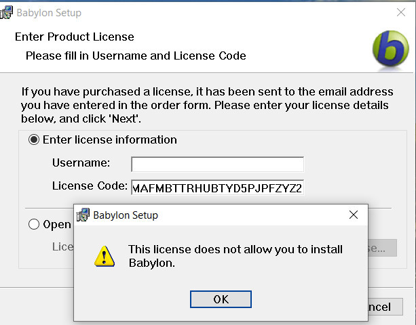Select the partially hidden Open radio button
This screenshot has width=416, height=325.
[x=33, y=225]
